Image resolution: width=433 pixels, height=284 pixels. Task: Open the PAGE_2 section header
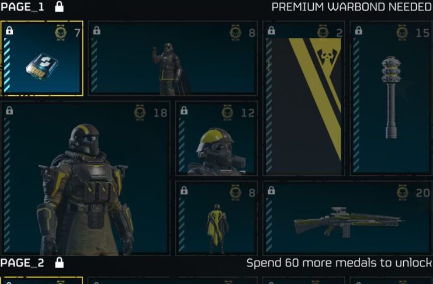pyautogui.click(x=22, y=263)
